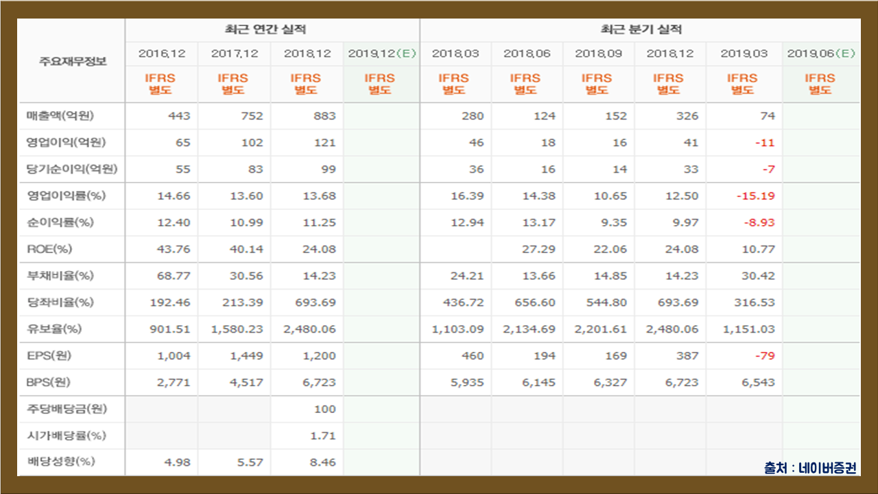
Task: Select the 부채비율(%) row label
Action: click(60, 276)
